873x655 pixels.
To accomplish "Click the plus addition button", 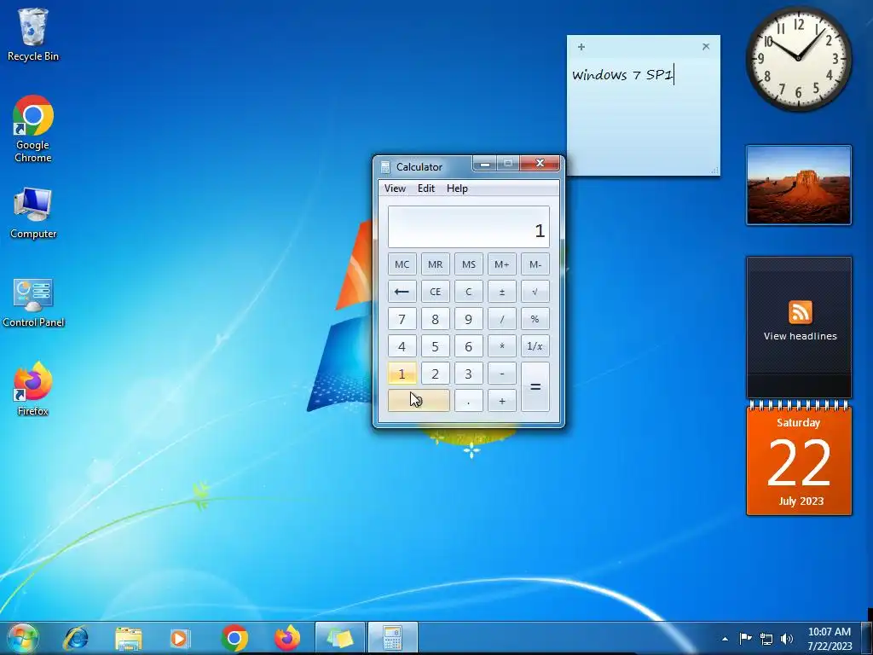I will pyautogui.click(x=501, y=401).
